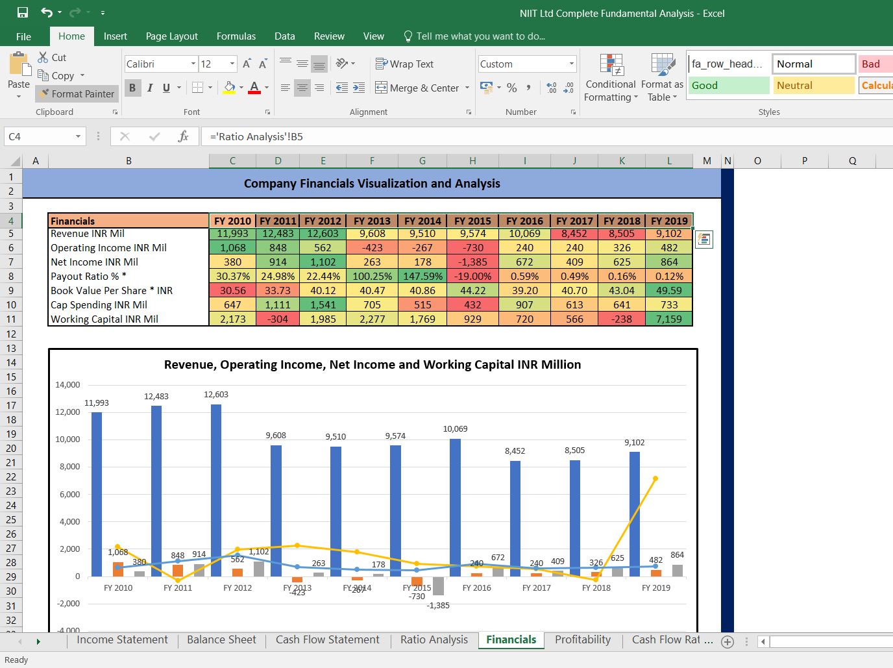Click Tell me what you want to do
Viewport: 893px width, 668px height.
click(x=481, y=36)
